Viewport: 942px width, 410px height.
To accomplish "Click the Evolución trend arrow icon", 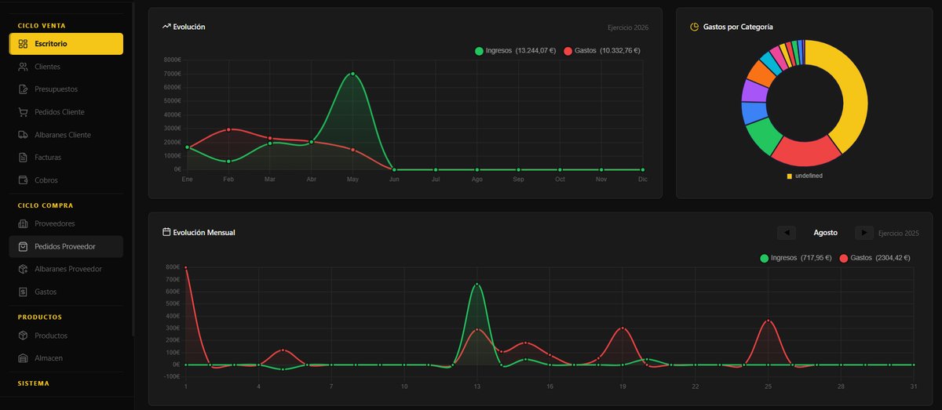I will [166, 27].
